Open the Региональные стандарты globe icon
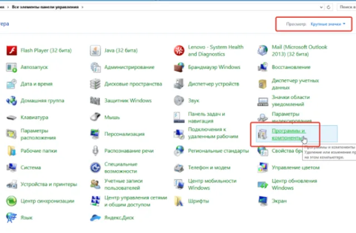Viewport: 356px width, 233px height. [x=179, y=151]
